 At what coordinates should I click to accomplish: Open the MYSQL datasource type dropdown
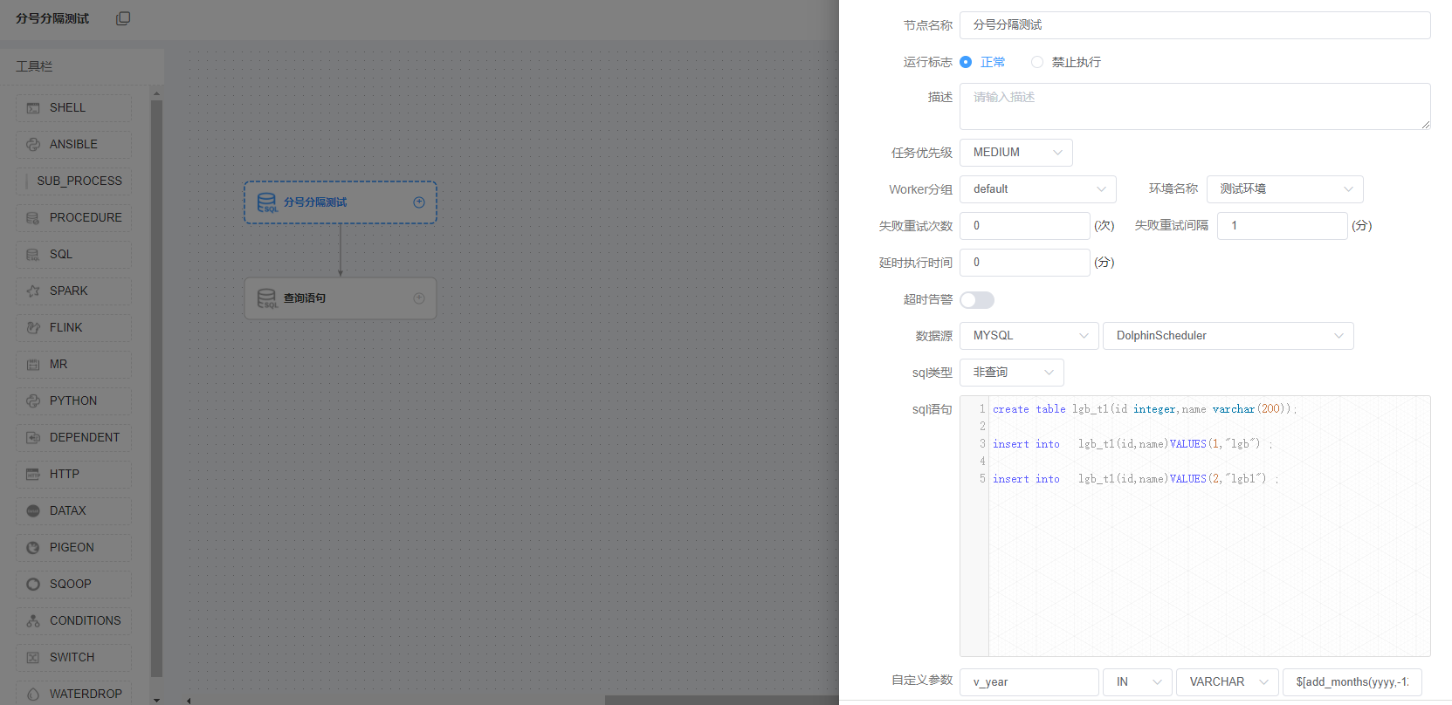point(1029,336)
